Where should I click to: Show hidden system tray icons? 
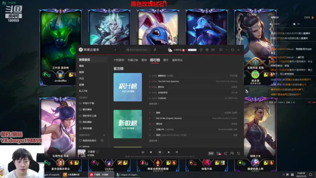click(x=284, y=175)
